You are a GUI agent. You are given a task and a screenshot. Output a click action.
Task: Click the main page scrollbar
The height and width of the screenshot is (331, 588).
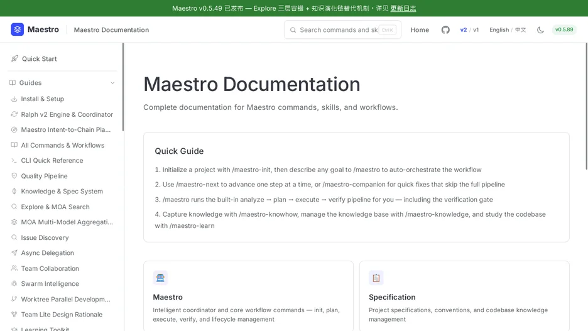coord(587,106)
